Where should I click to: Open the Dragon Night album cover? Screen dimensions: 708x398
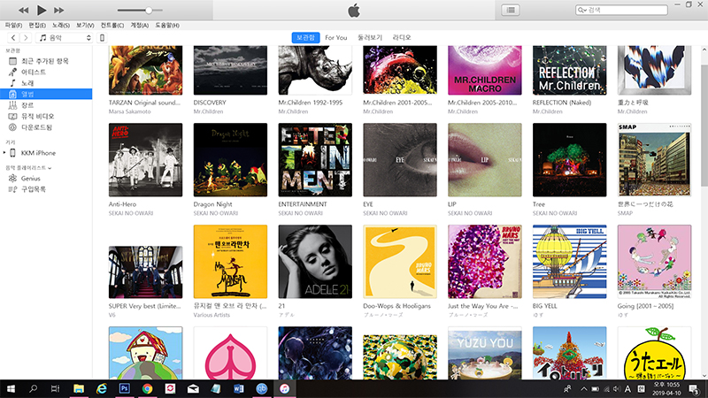pyautogui.click(x=230, y=160)
